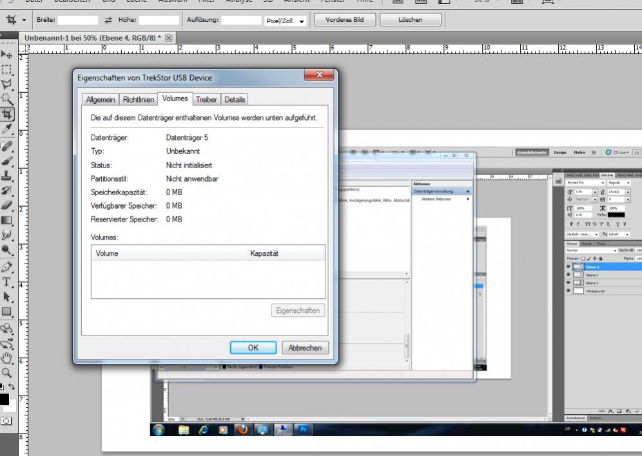Click the Löschen button
The width and height of the screenshot is (642, 456).
tap(410, 19)
